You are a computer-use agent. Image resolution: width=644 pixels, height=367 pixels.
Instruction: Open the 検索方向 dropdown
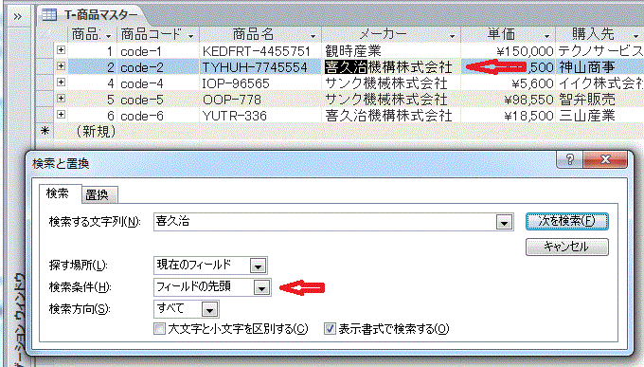[x=209, y=310]
